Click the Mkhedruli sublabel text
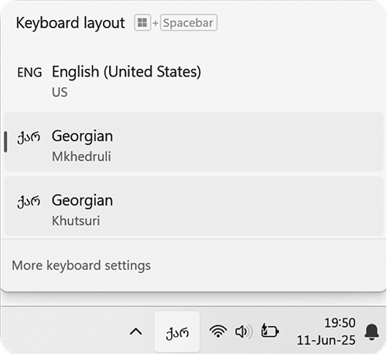This screenshot has height=354, width=387. click(81, 156)
